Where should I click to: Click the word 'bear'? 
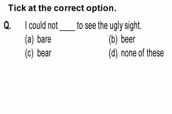click(x=44, y=53)
